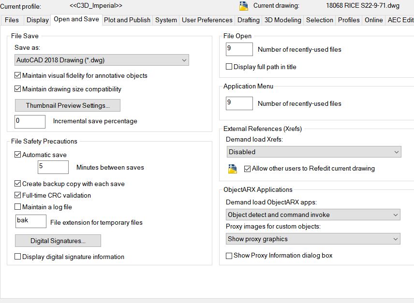
Task: Expand the Demand load Xrefs dropdown
Action: click(314, 152)
